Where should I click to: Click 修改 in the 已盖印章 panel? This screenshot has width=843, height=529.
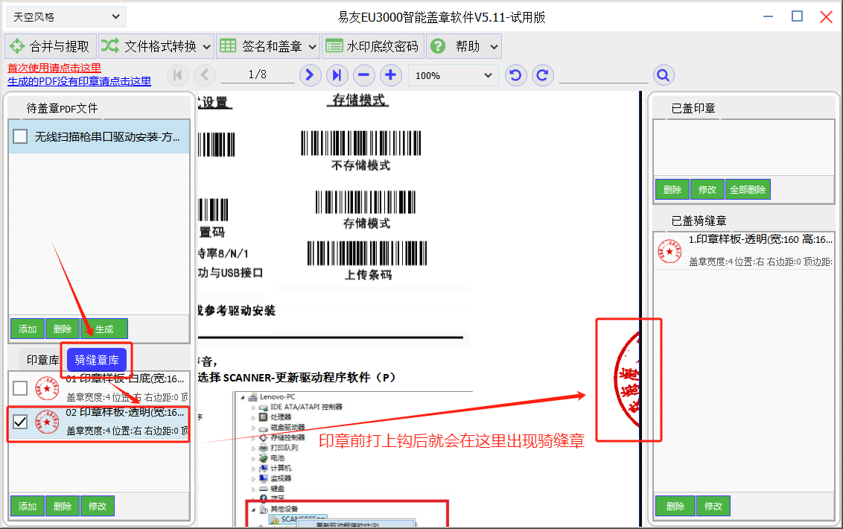(707, 189)
